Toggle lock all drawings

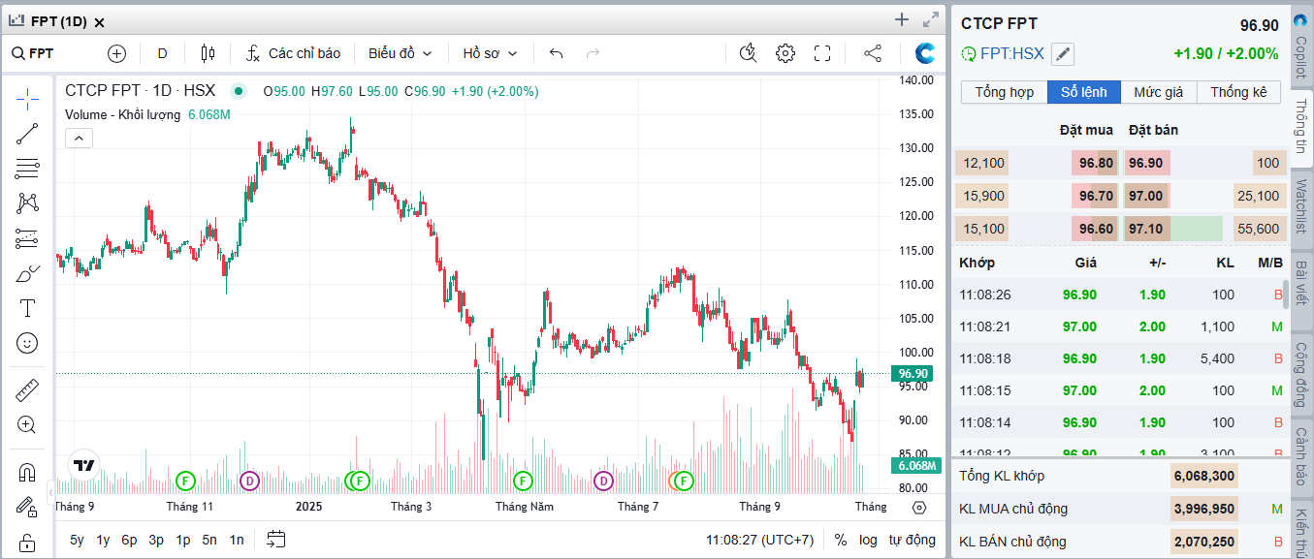coord(27,542)
